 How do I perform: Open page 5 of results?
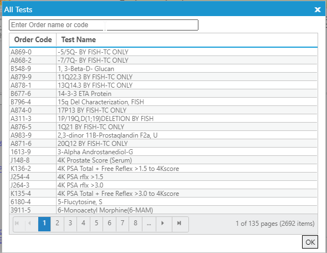click(x=96, y=224)
